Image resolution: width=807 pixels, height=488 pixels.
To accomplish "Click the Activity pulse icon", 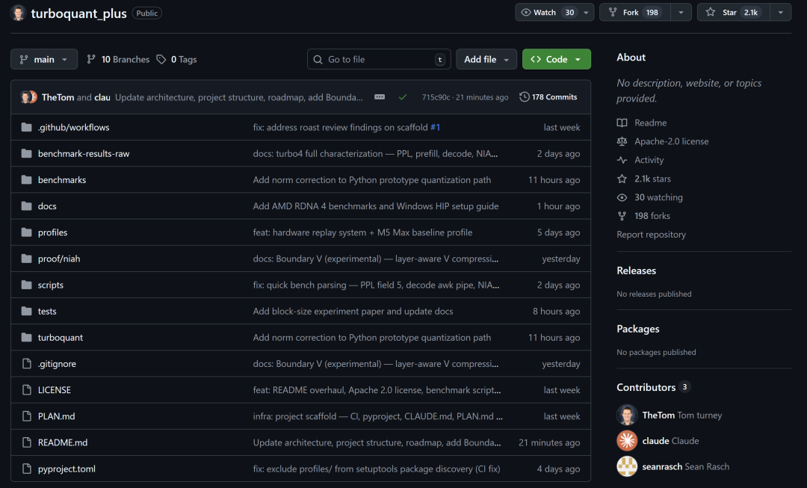I will pyautogui.click(x=622, y=160).
